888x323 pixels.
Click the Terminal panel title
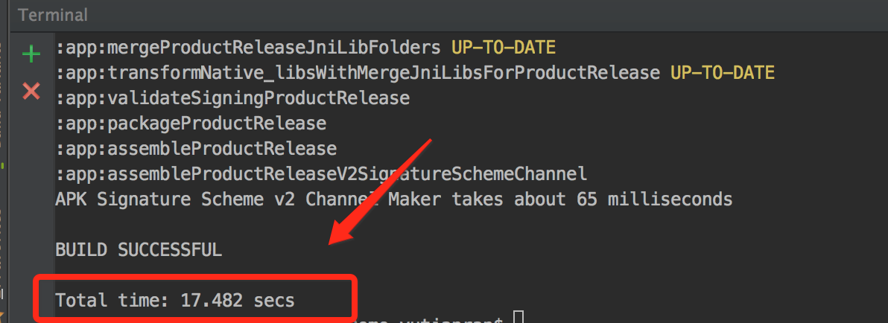52,15
